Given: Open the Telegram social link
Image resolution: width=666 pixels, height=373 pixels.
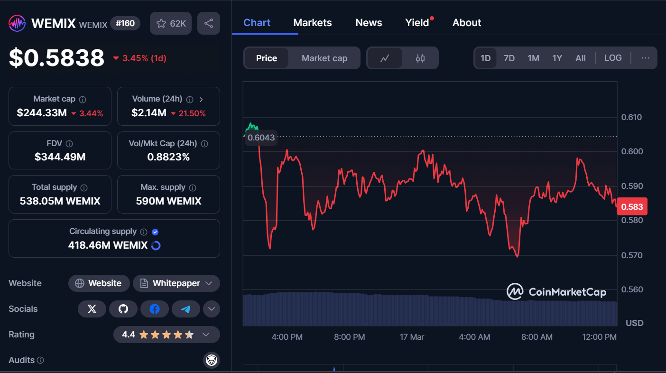Looking at the screenshot, I should click(x=186, y=309).
